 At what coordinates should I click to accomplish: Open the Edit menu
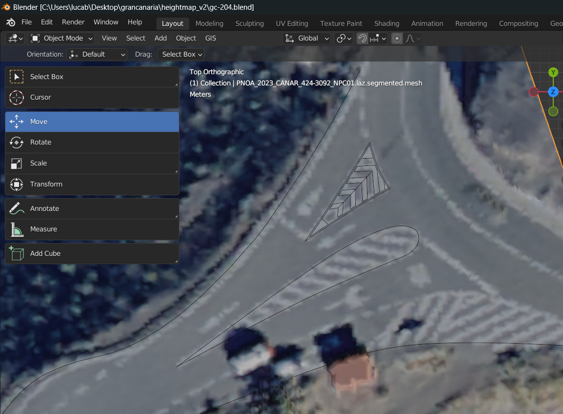(47, 22)
